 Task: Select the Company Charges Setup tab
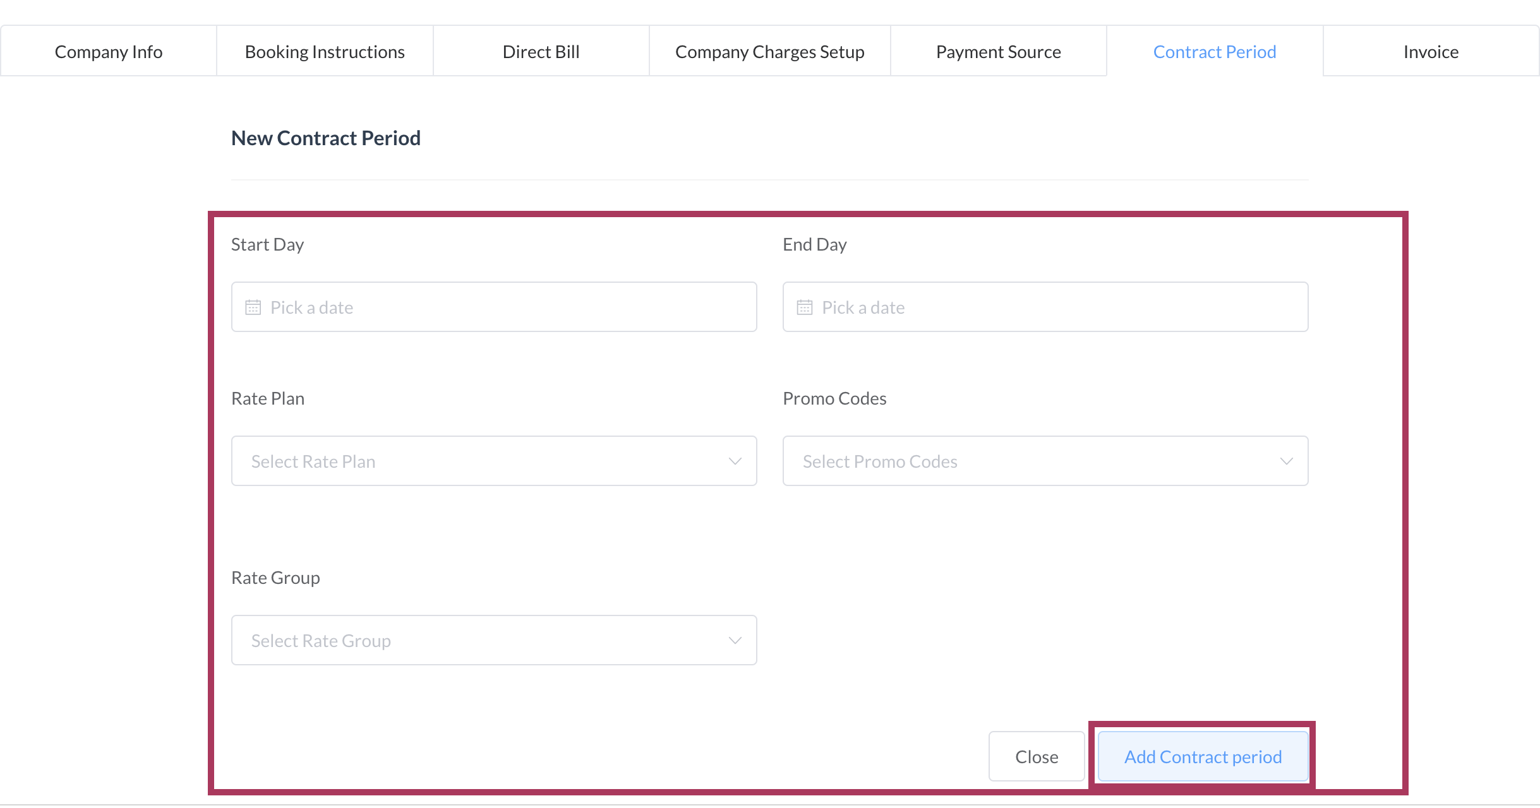tap(769, 52)
